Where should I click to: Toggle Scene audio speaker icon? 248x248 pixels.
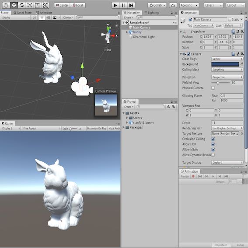point(48,17)
